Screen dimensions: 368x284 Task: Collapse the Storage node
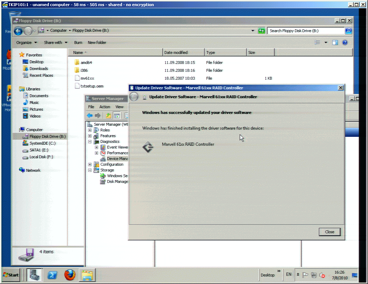[90, 170]
